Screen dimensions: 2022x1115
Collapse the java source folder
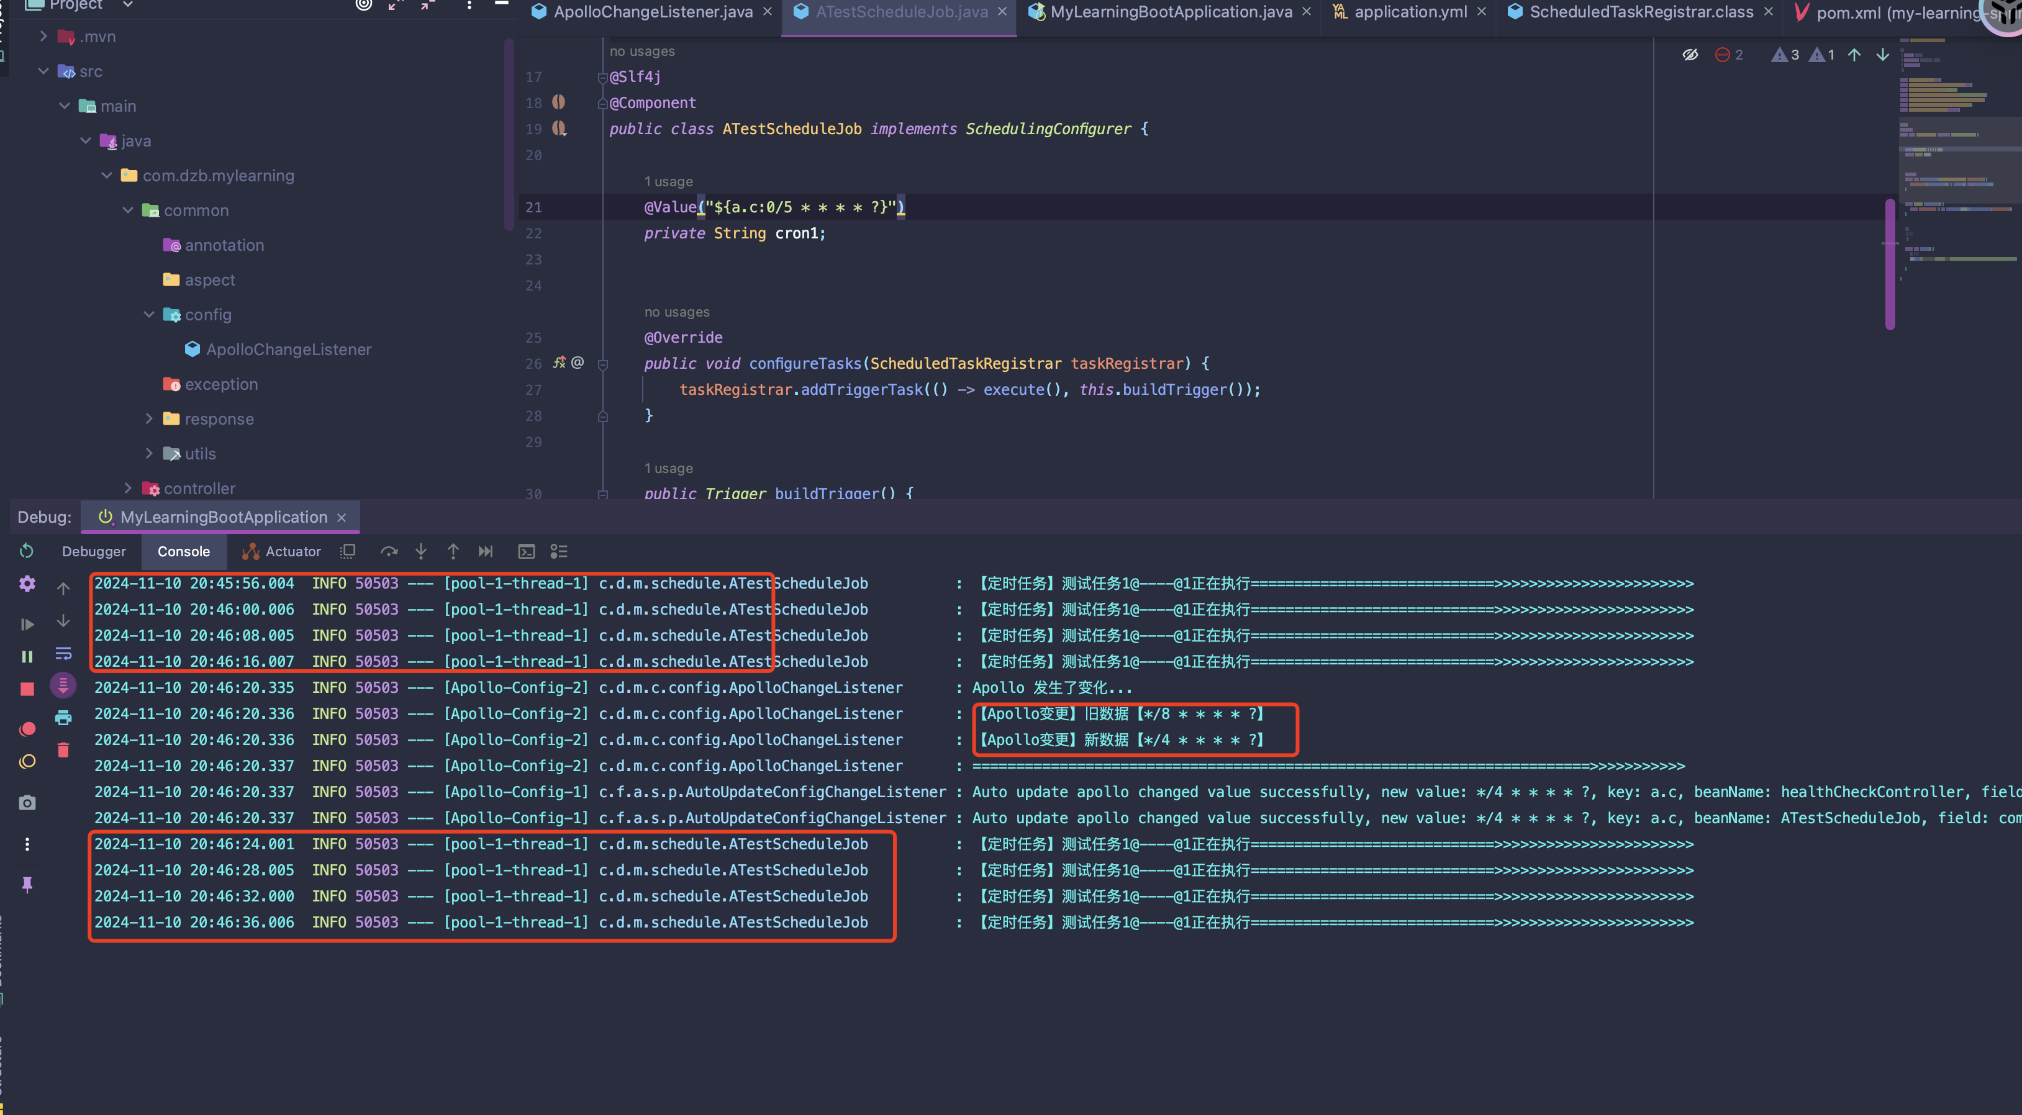(86, 140)
